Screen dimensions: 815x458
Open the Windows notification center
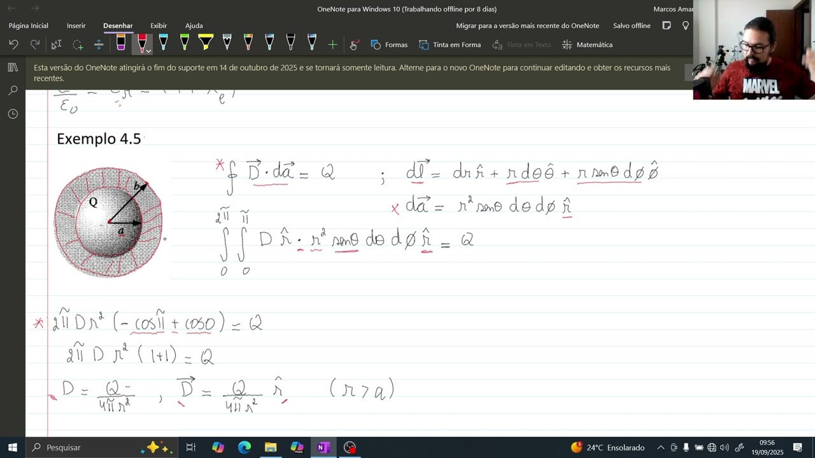(x=797, y=447)
